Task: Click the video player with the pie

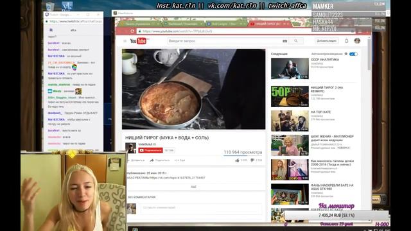Action: coord(193,89)
